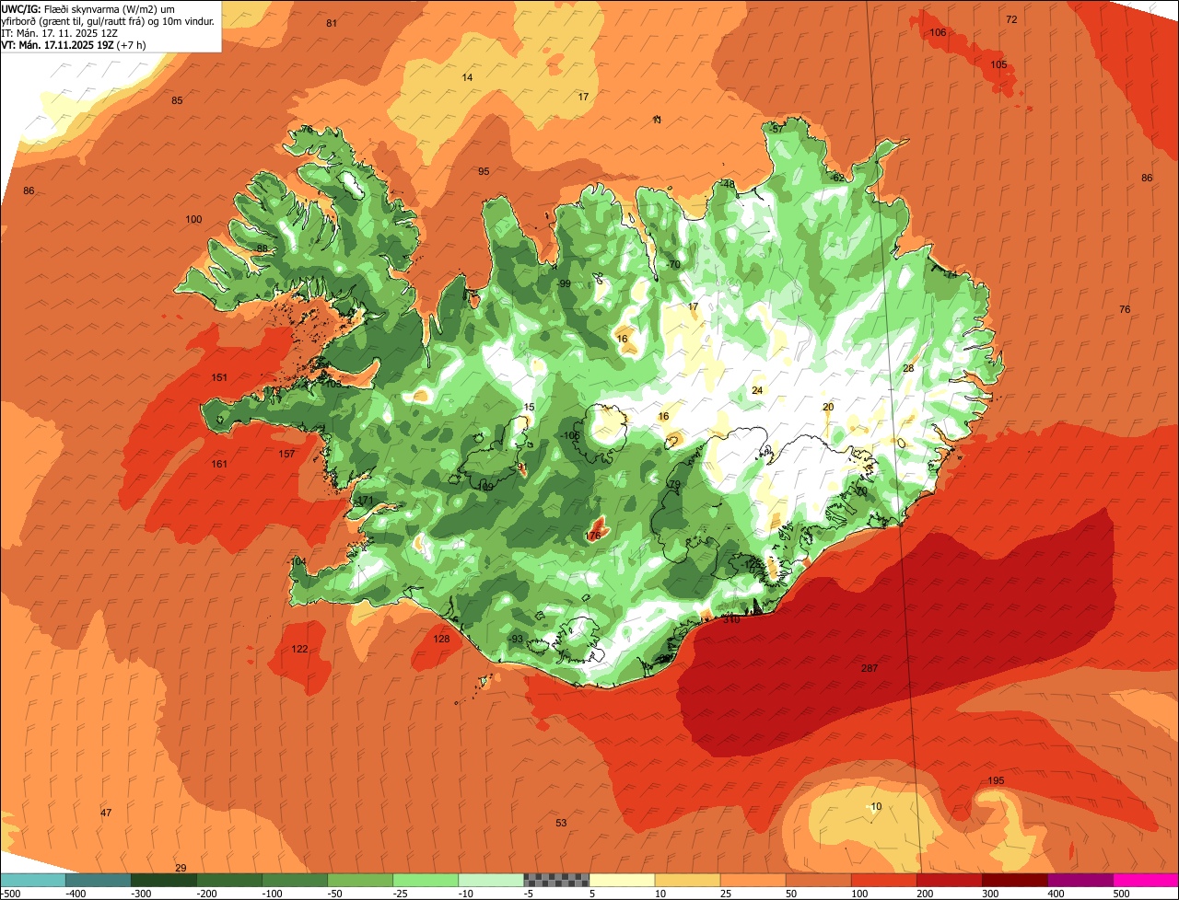The width and height of the screenshot is (1179, 900).
Task: Click the map value 28 in eastern Iceland
Action: click(908, 368)
